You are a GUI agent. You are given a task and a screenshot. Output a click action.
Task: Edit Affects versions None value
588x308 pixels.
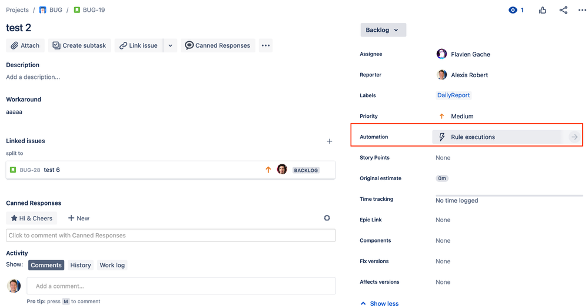pos(443,282)
